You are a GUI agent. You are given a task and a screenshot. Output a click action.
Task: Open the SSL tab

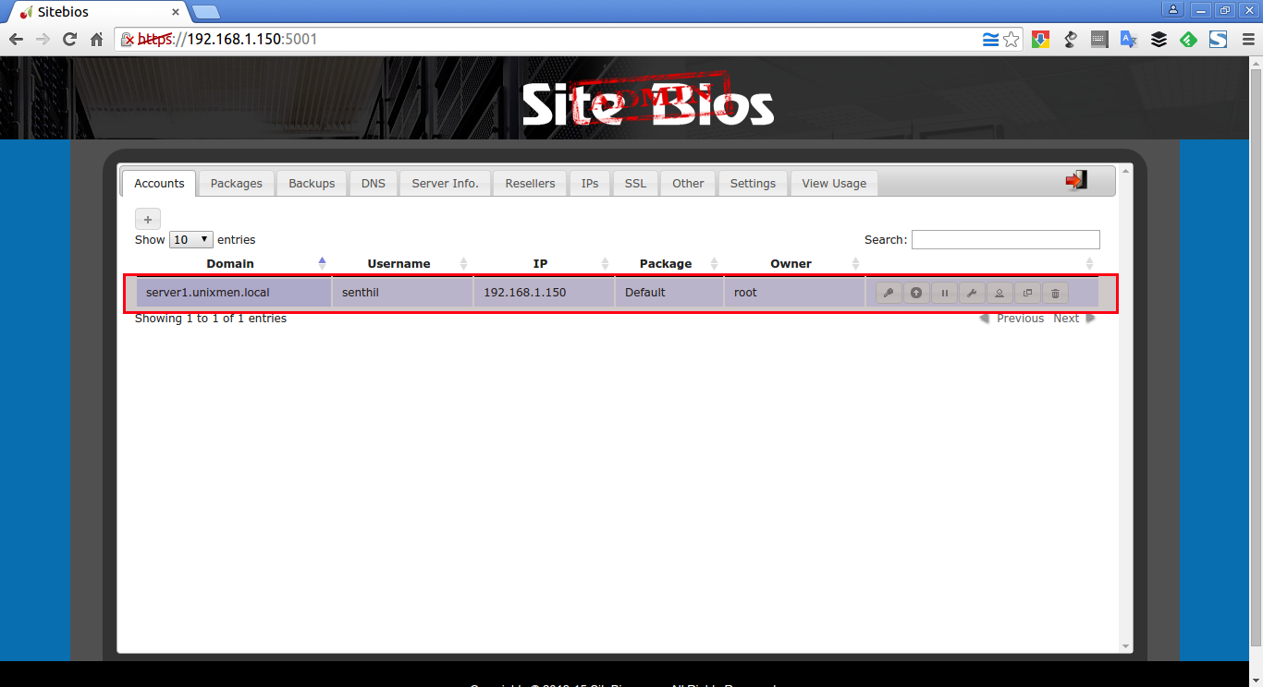(635, 183)
